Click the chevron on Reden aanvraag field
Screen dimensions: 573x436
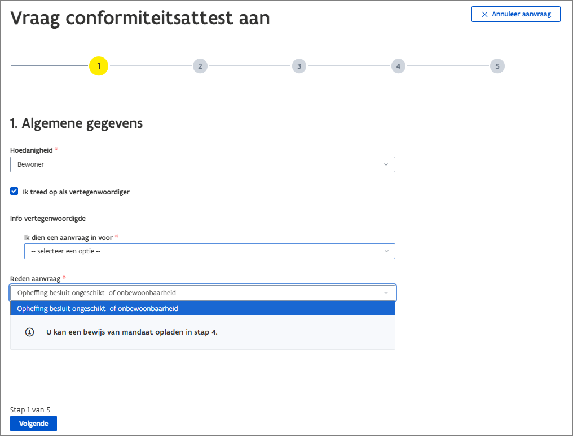(x=386, y=293)
